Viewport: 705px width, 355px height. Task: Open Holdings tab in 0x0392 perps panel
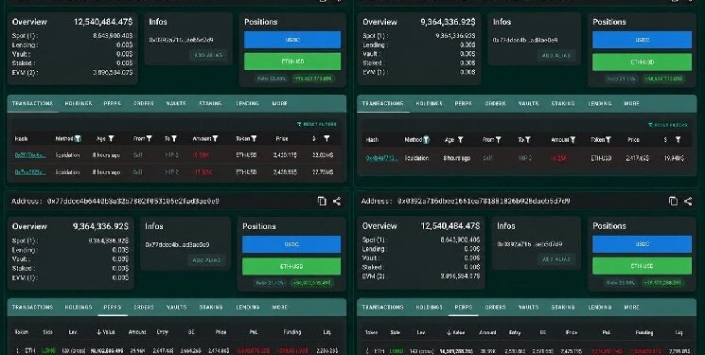[429, 308]
